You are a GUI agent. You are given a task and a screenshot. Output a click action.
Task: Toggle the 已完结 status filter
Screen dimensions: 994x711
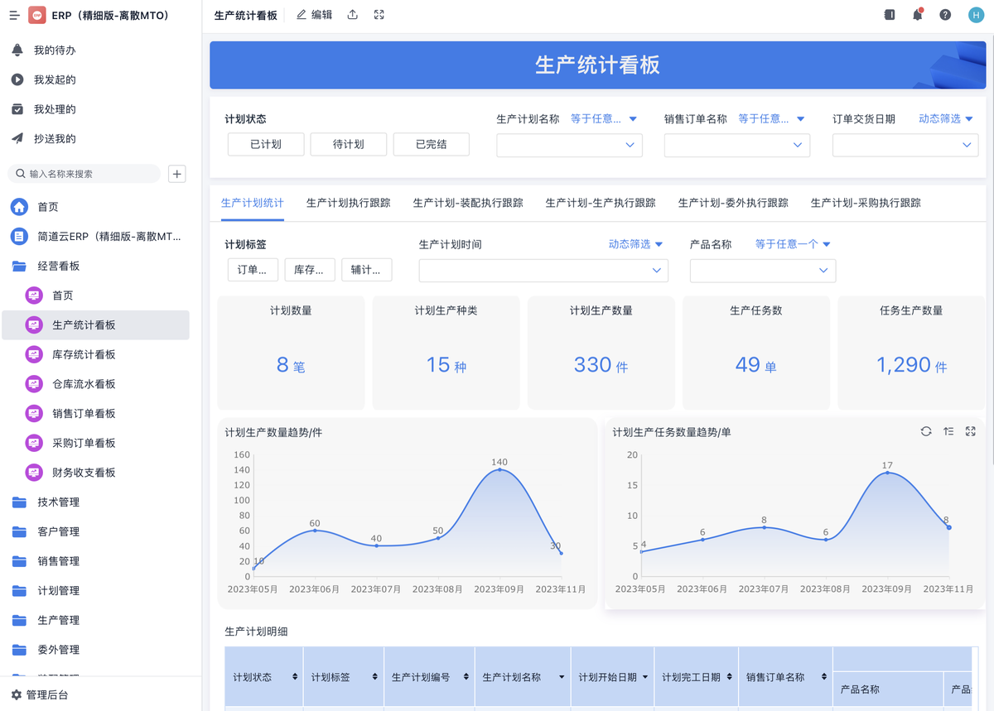tap(432, 144)
